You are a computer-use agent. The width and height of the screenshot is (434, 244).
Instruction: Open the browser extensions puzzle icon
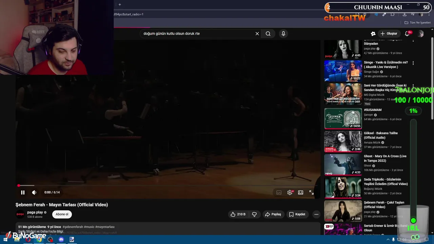pyautogui.click(x=393, y=14)
